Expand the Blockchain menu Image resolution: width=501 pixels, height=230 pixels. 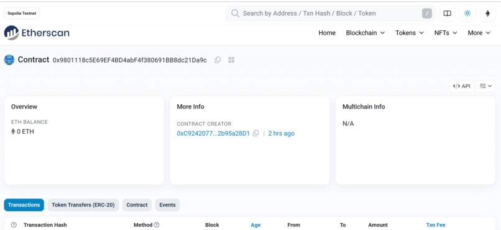(365, 33)
